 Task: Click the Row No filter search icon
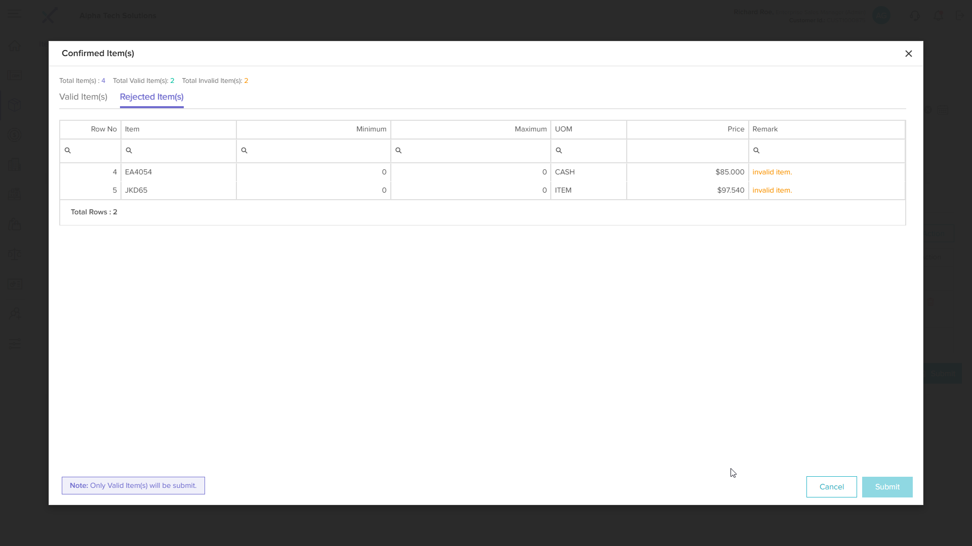click(67, 151)
